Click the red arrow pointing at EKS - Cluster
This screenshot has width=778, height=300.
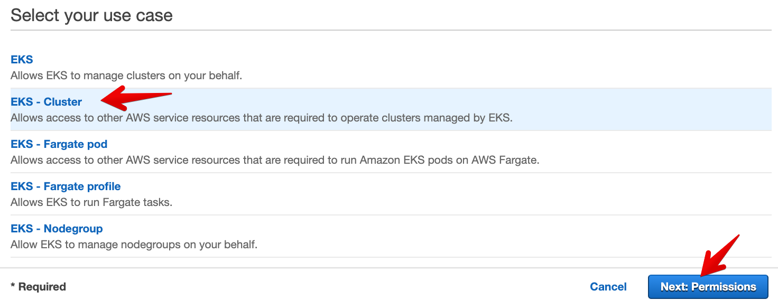click(136, 97)
